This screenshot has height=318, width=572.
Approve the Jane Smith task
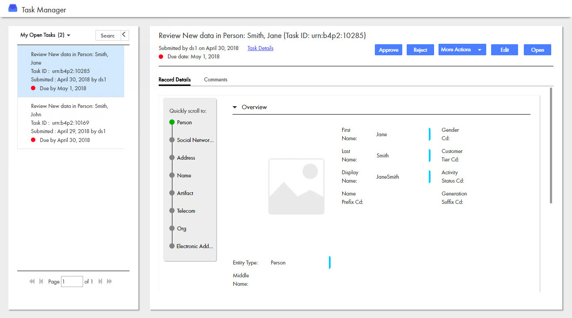click(389, 50)
